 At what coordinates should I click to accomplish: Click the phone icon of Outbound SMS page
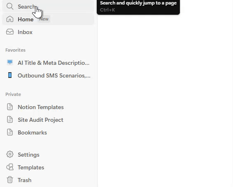pyautogui.click(x=10, y=75)
